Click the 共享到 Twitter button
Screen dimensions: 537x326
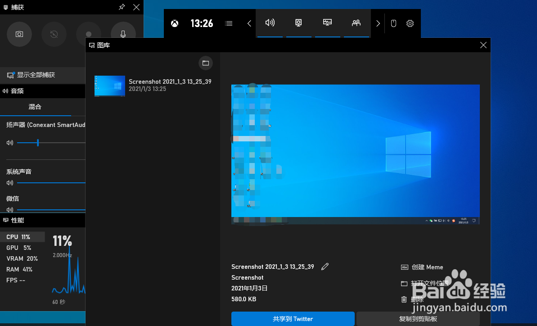(293, 319)
